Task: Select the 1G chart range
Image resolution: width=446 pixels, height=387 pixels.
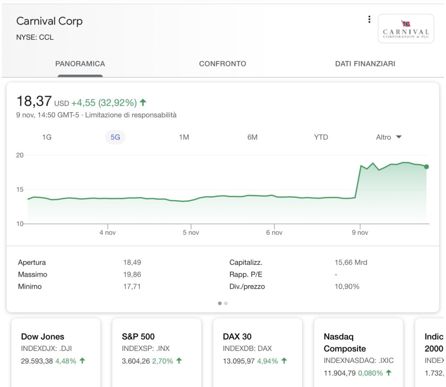Action: point(47,137)
